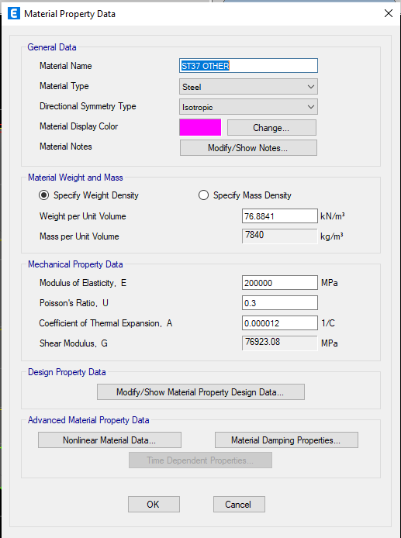The width and height of the screenshot is (401, 538).
Task: Click the Mass per Unit Volume value 7840
Action: click(x=279, y=236)
